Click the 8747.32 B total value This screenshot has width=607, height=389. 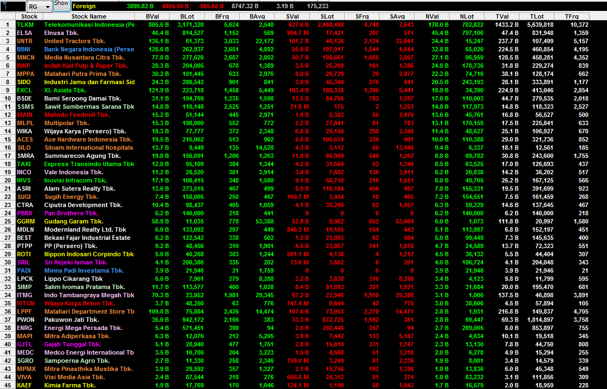[245, 6]
